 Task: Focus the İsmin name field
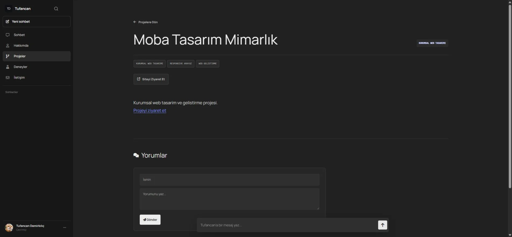point(230,180)
